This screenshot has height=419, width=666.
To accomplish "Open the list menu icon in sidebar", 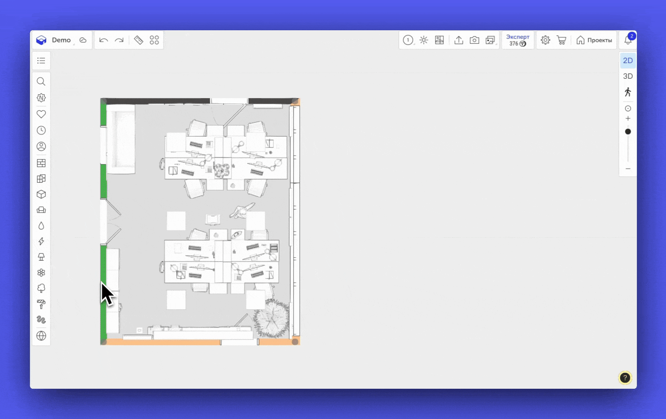I will [41, 61].
